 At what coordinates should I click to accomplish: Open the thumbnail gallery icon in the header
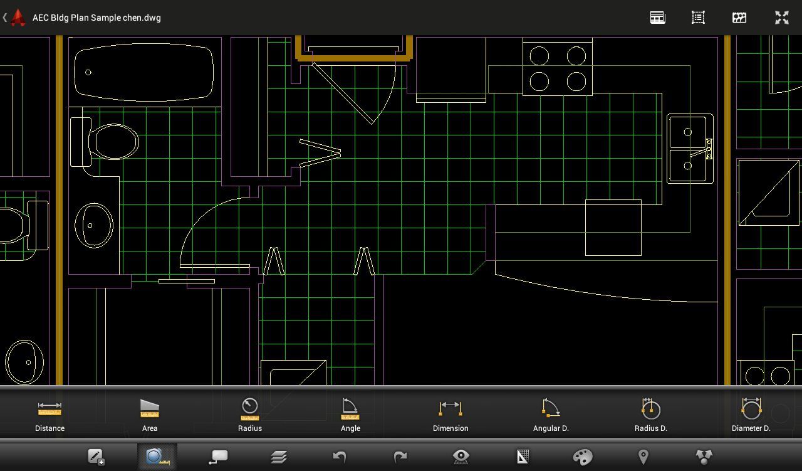739,18
